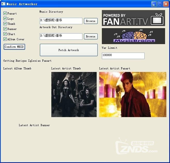
Task: Click the 'Getting Enrique Iglesias Fanart' status text
Action: (x=27, y=61)
